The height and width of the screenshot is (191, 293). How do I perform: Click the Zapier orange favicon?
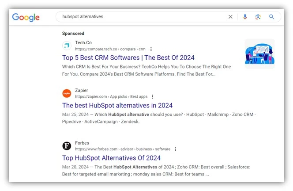(67, 93)
